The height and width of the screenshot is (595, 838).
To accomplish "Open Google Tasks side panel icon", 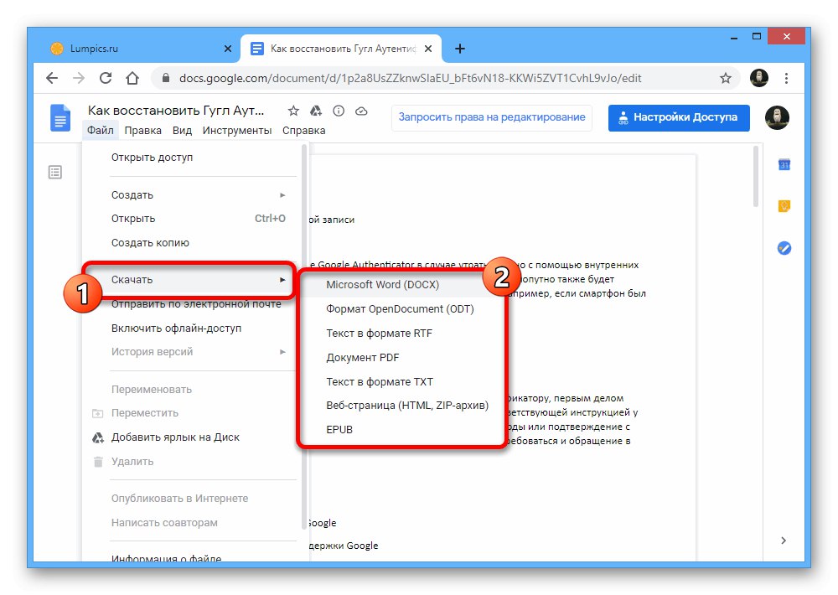I will (x=784, y=248).
